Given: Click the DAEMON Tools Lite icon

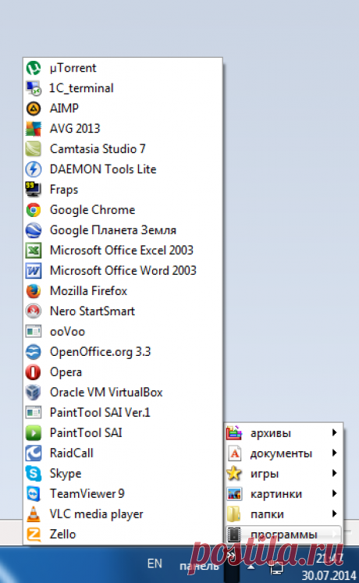Looking at the screenshot, I should tap(34, 169).
